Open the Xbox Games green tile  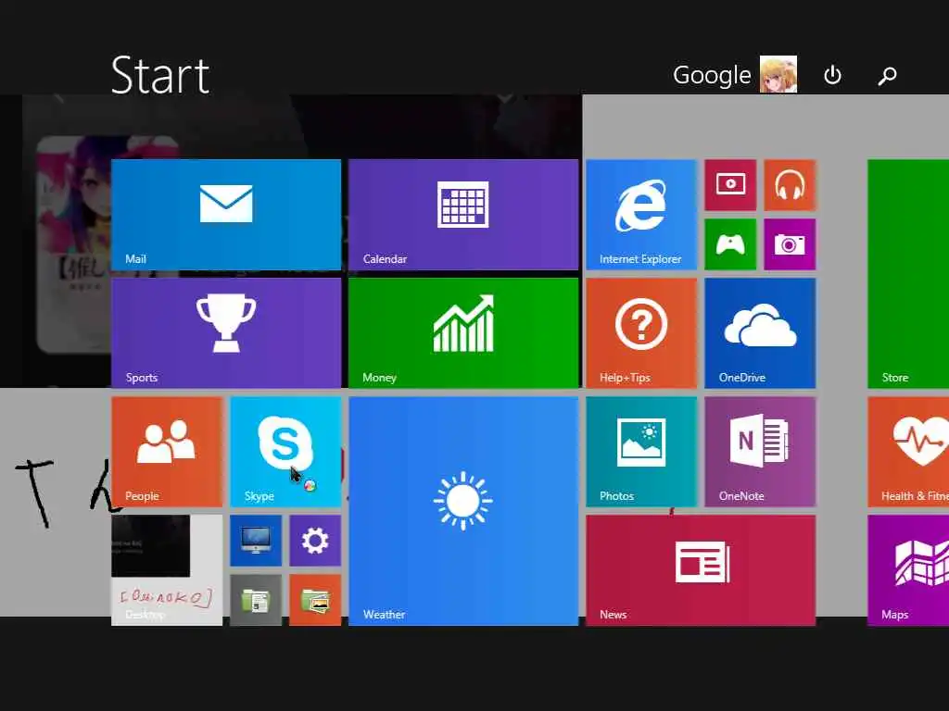pos(730,244)
